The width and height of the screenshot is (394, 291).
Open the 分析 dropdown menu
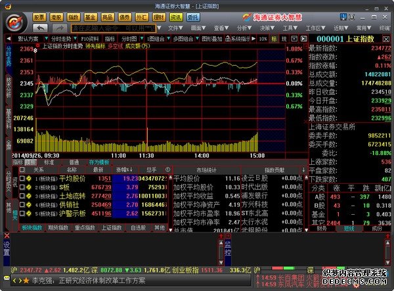tap(244, 28)
